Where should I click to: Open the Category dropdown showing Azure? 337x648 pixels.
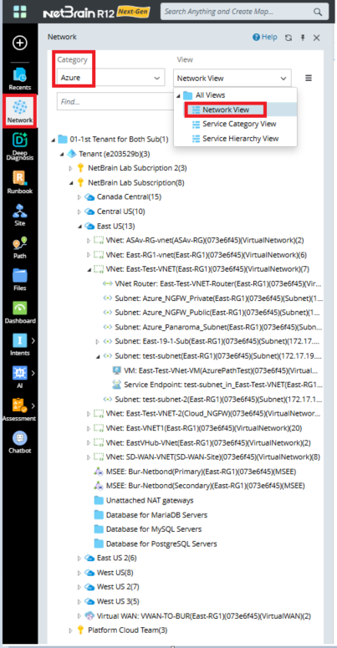pos(111,77)
